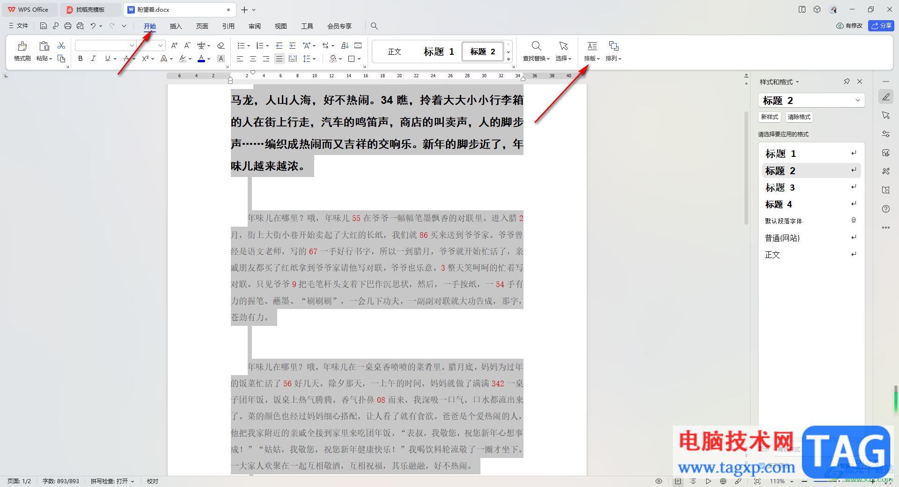The image size is (899, 487).
Task: Click the Print icon in quick toolbar
Action: 68,26
